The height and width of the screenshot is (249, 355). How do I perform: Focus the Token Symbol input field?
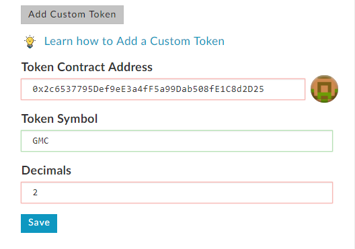pyautogui.click(x=177, y=141)
